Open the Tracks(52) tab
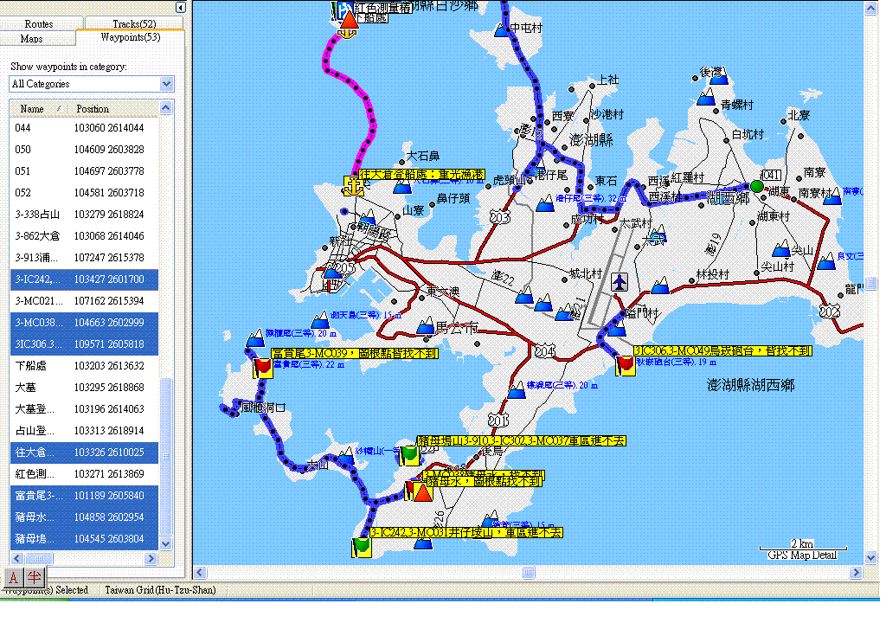Viewport: 886px width, 642px height. tap(134, 23)
